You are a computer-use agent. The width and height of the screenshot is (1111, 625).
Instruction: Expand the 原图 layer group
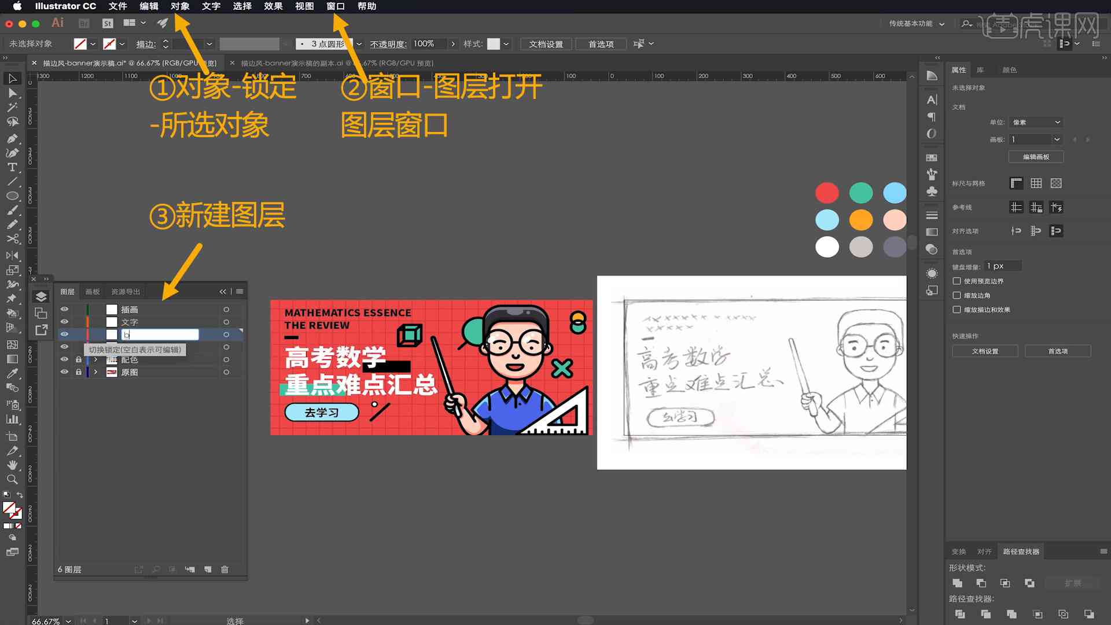[95, 372]
